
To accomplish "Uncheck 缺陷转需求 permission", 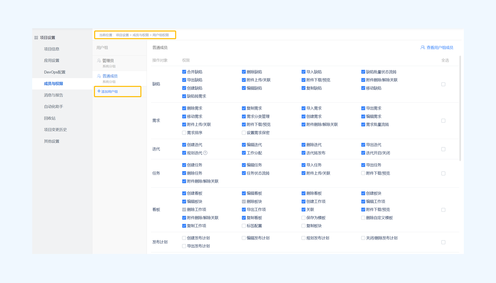I will pyautogui.click(x=184, y=96).
